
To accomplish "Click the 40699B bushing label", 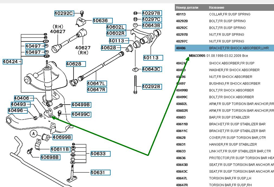I will tap(62, 137).
